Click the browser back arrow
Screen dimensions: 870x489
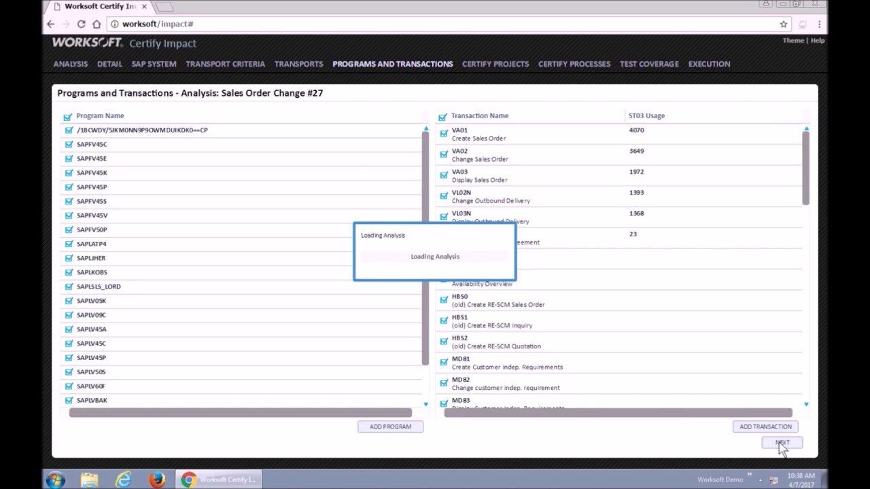click(x=50, y=24)
